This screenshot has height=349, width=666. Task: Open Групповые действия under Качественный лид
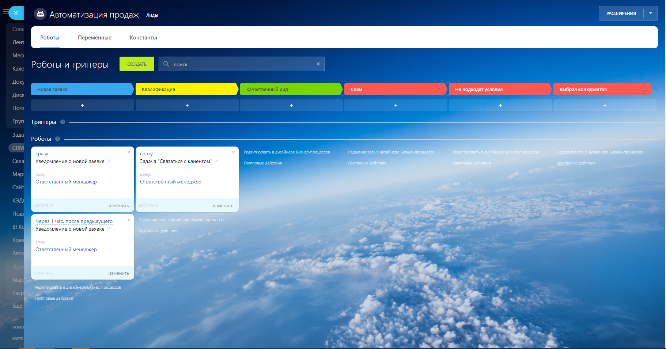tap(263, 163)
